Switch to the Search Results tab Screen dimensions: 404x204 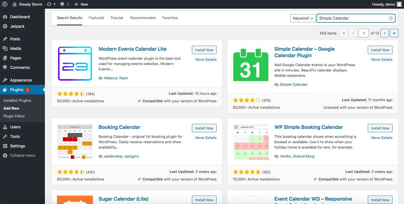pyautogui.click(x=70, y=18)
